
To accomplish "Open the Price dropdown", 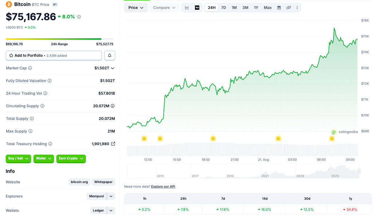I will pos(136,8).
